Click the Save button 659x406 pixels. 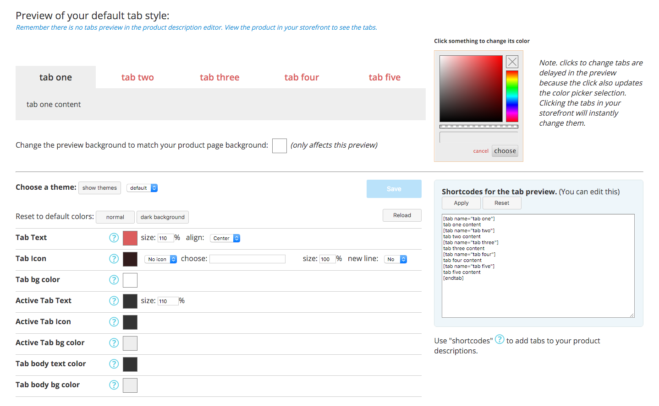[x=394, y=189]
